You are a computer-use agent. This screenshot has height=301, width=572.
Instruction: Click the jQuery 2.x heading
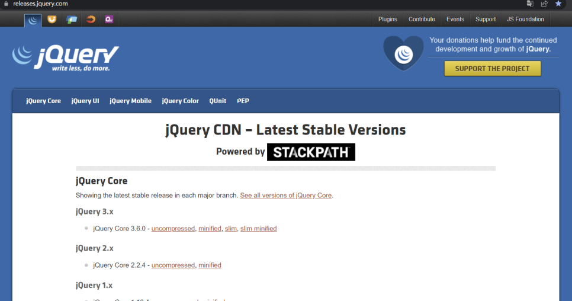(95, 248)
